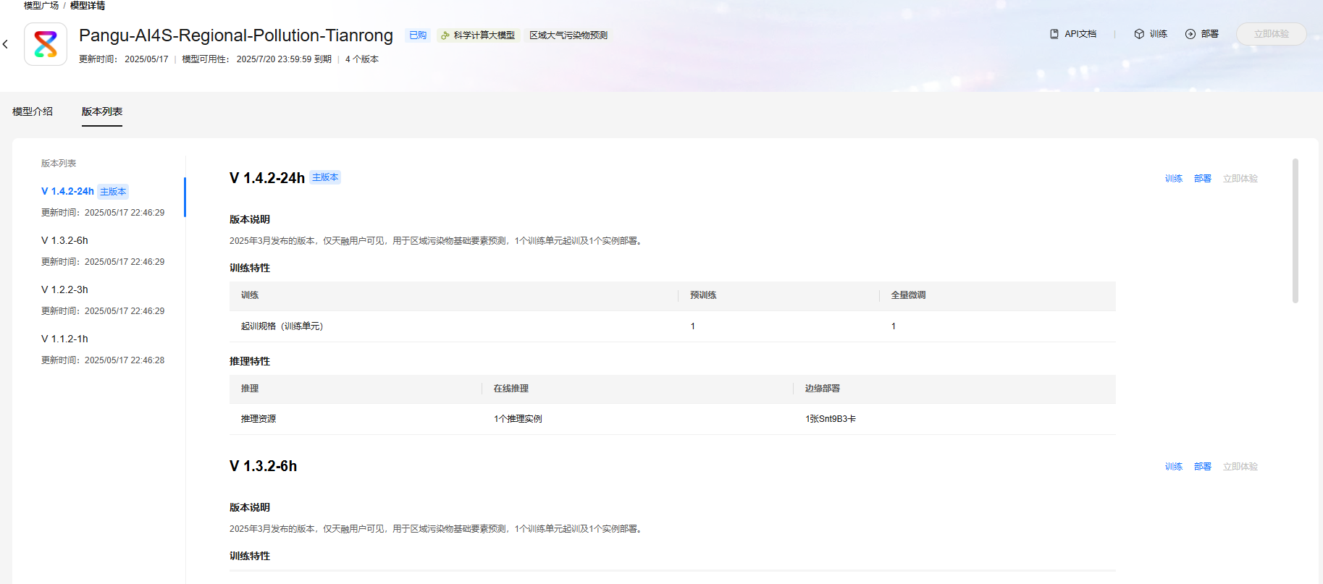Open API文档 from the header
1323x584 pixels.
[1073, 34]
